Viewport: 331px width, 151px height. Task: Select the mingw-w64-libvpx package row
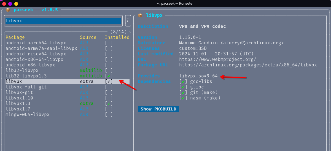28,115
